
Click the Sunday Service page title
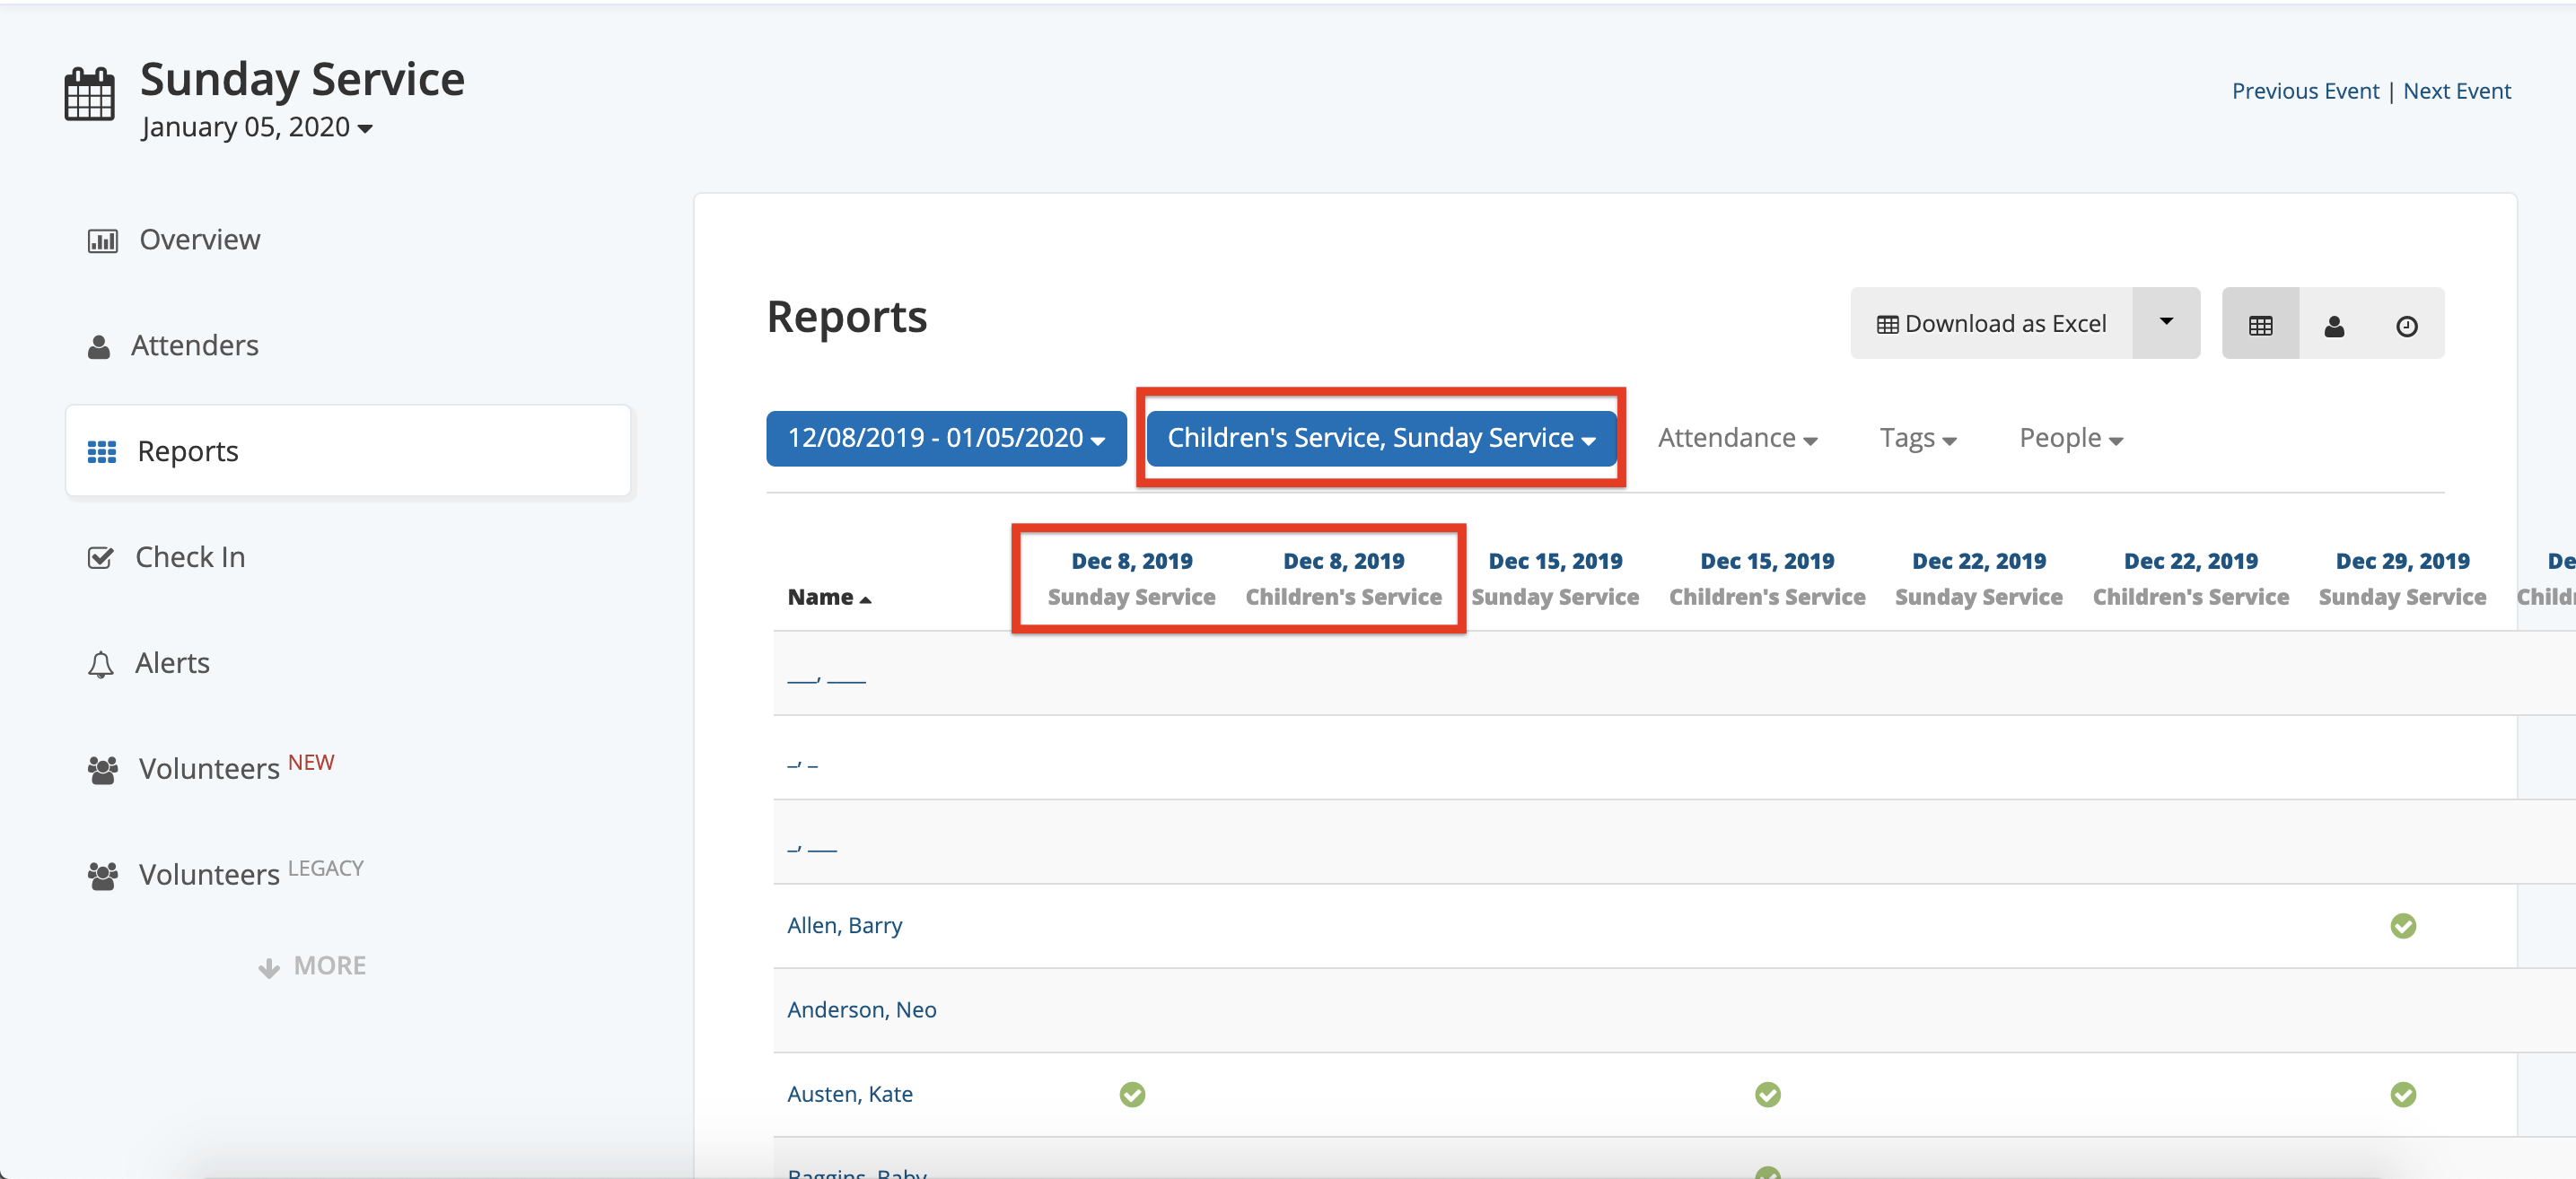click(x=302, y=79)
